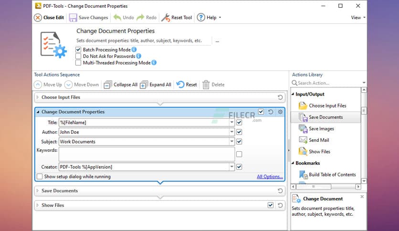Click the Save Changes toolbar icon
Image resolution: width=399 pixels, height=231 pixels.
click(73, 18)
